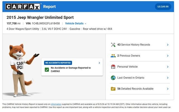The width and height of the screenshot is (179, 112).
Task: Click the globe icon for Last Owned
Action: (113, 78)
